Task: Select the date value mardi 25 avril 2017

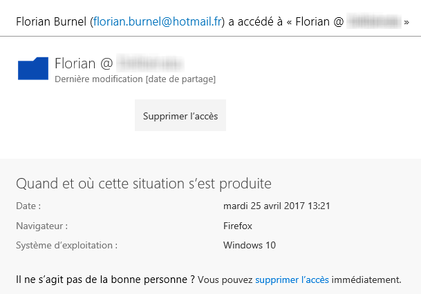Action: (x=277, y=206)
